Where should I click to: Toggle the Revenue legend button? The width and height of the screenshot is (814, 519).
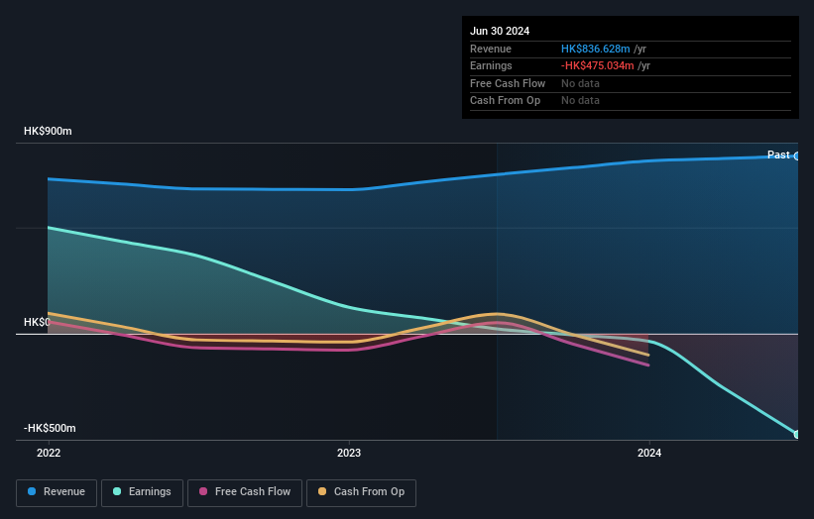coord(57,492)
